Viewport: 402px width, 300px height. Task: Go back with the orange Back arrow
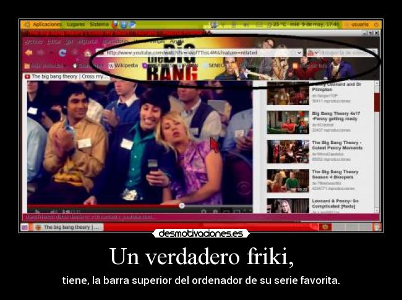point(28,53)
